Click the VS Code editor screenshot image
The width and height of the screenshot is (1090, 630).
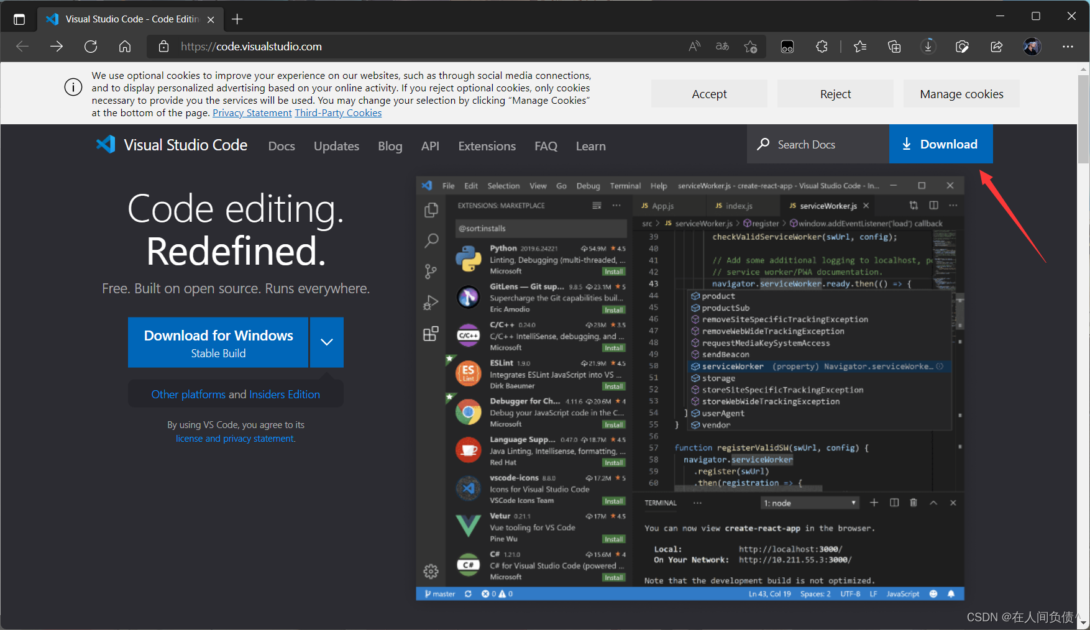point(690,388)
